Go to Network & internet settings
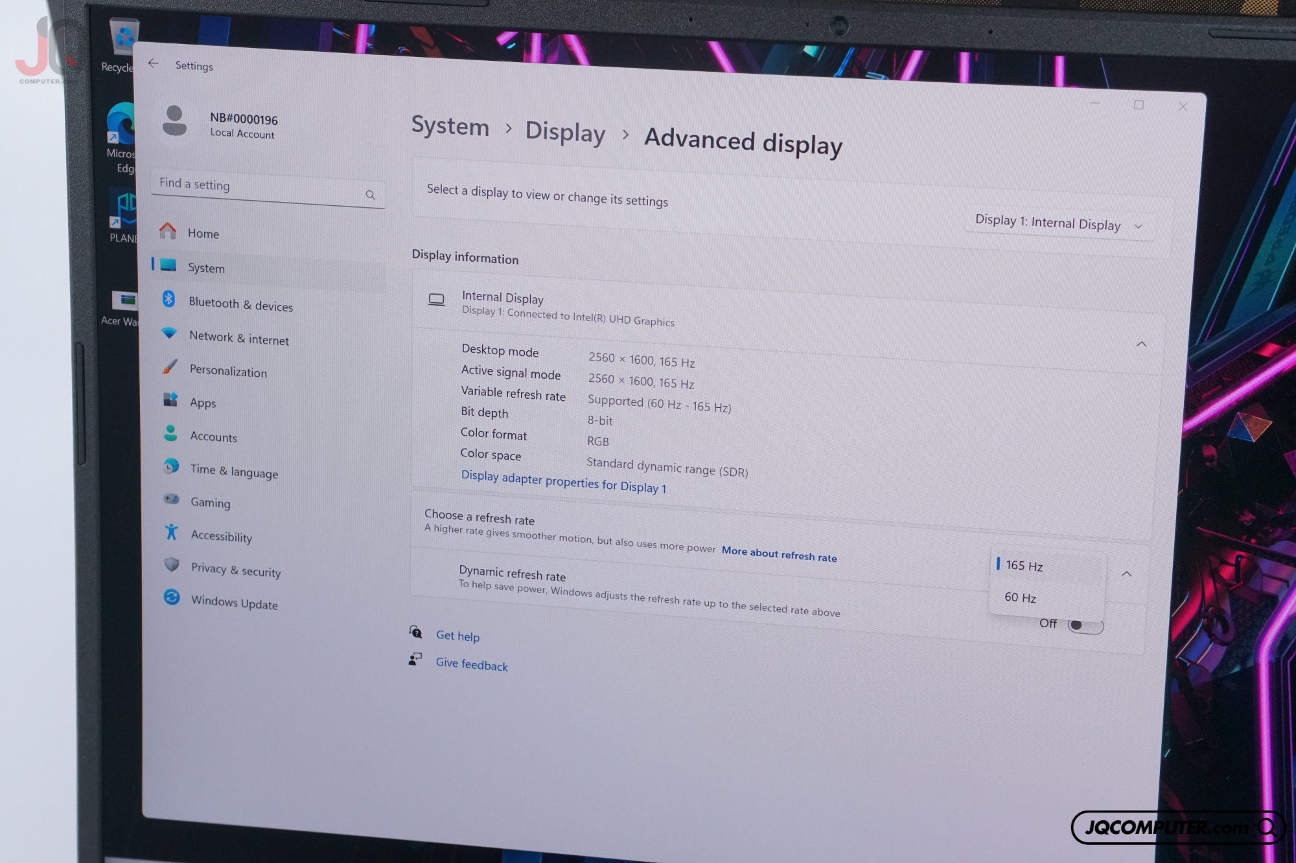Screen dimensions: 1296x863 point(239,338)
